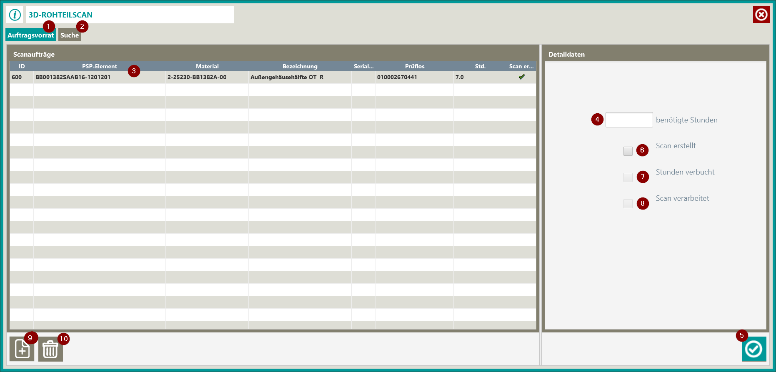Click the benötigte Stunden input field
Screen dimensions: 776x372
click(x=628, y=120)
